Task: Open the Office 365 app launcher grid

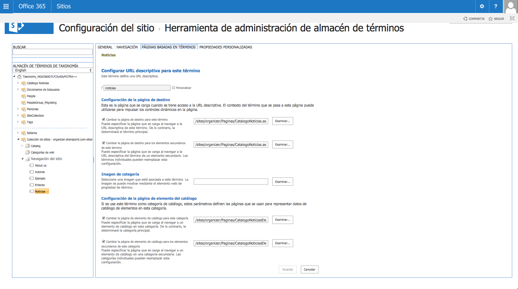Action: click(x=5, y=6)
